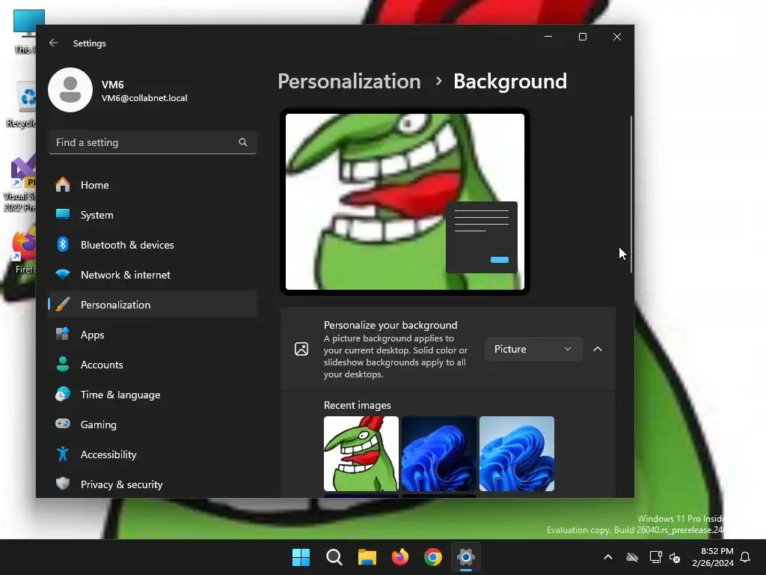Open Privacy & security settings

[x=153, y=484]
